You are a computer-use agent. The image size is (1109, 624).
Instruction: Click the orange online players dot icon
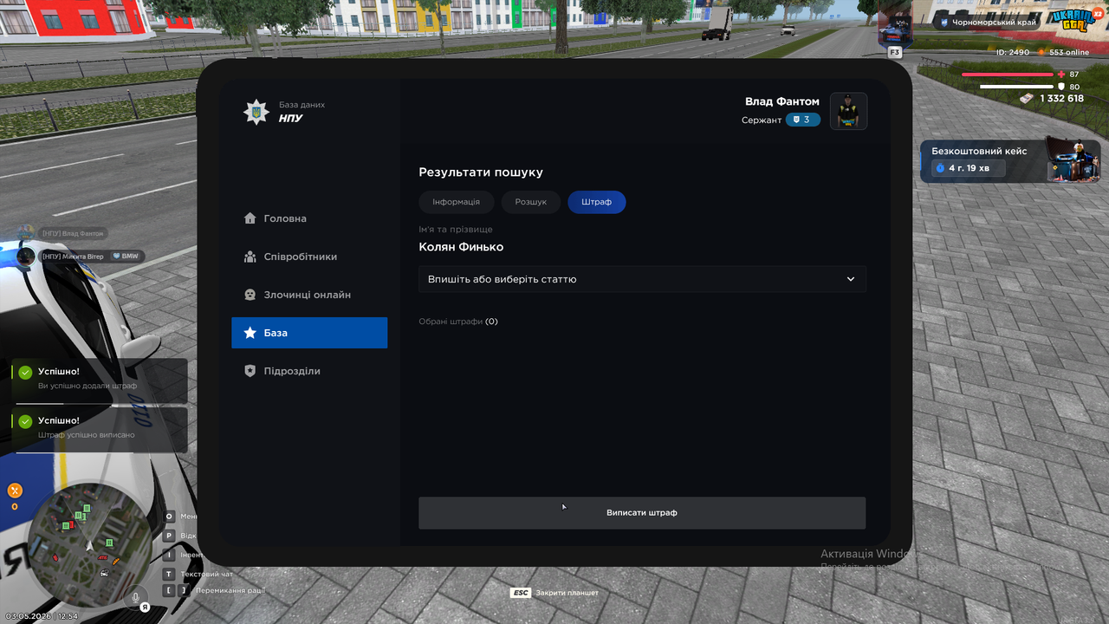click(1042, 52)
